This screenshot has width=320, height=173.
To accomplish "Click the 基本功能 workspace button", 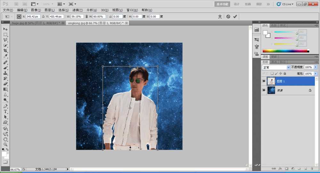I will 222,4.
